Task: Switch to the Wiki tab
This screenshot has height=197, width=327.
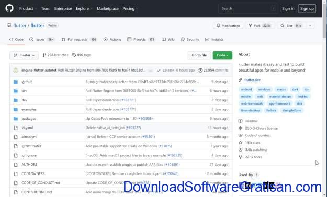Action: click(x=168, y=39)
